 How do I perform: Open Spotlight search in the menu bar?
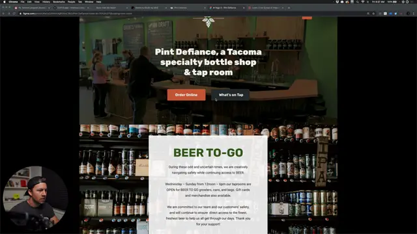pos(358,1)
